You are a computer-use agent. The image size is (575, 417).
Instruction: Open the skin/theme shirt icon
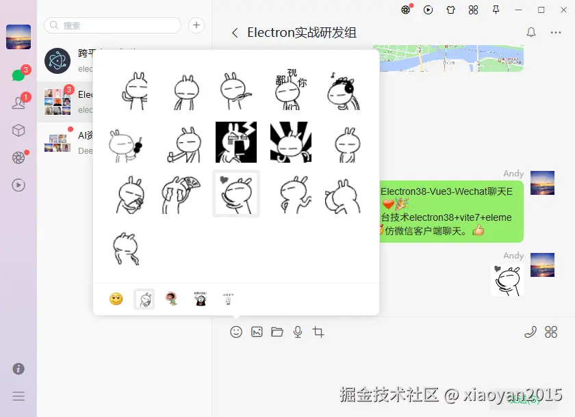point(450,10)
